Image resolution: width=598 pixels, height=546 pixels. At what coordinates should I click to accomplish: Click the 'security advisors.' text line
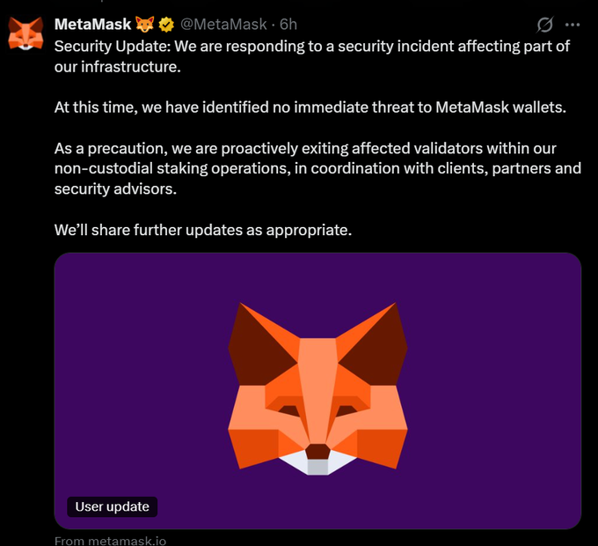pos(115,189)
